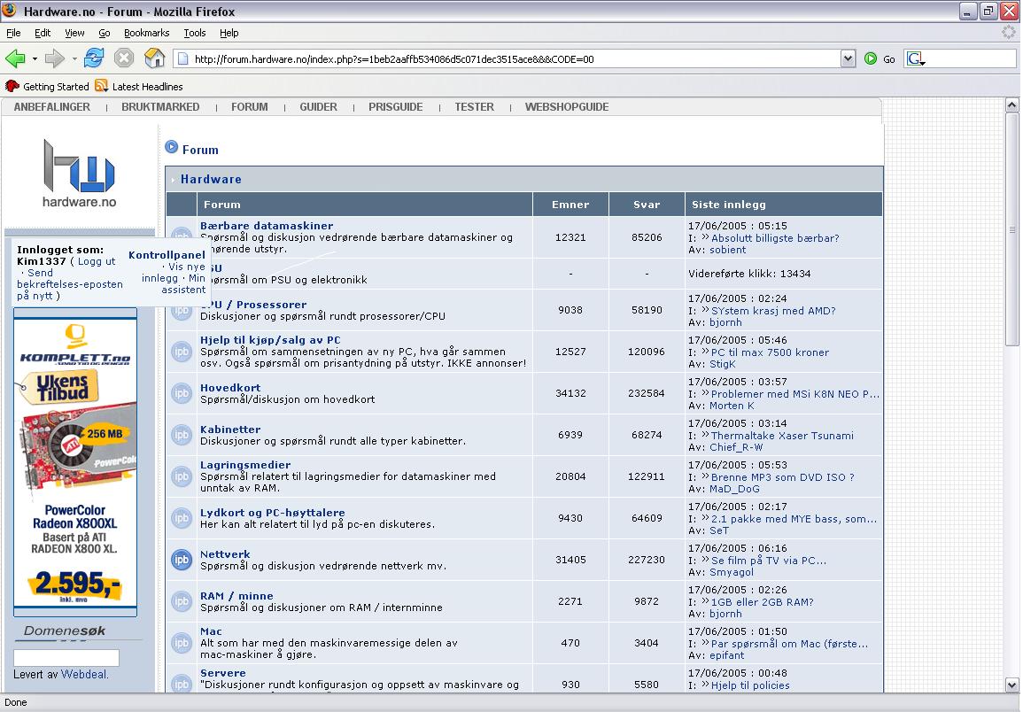The image size is (1023, 712).
Task: Click the Forward arrow button
Action: (54, 58)
